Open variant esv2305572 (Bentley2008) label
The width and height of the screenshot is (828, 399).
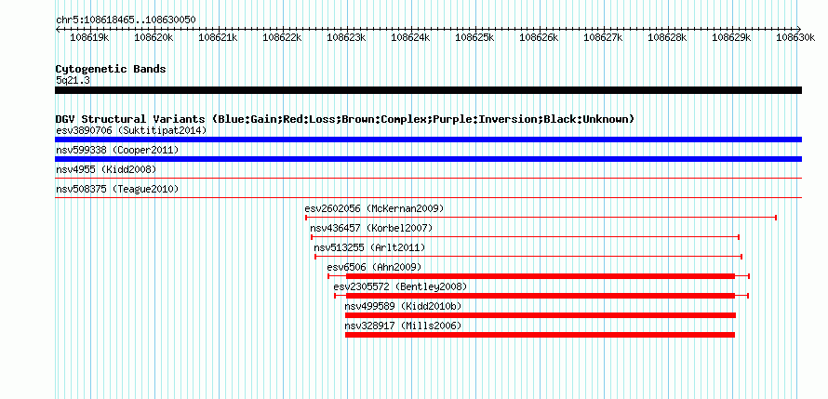(x=400, y=286)
